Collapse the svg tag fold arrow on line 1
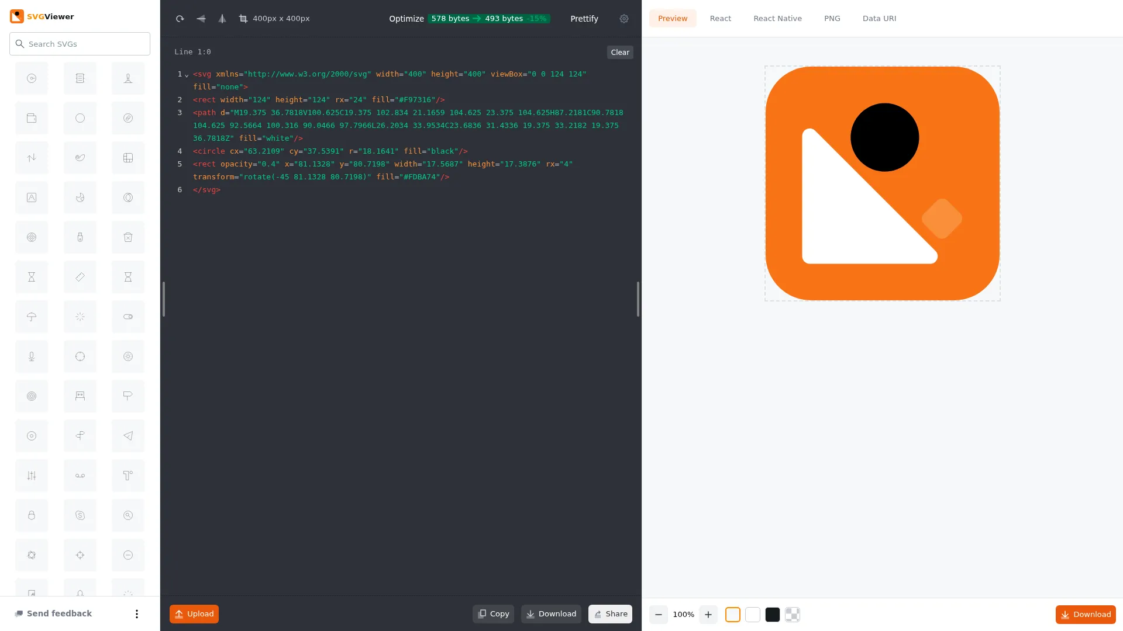Image resolution: width=1123 pixels, height=631 pixels. (187, 75)
